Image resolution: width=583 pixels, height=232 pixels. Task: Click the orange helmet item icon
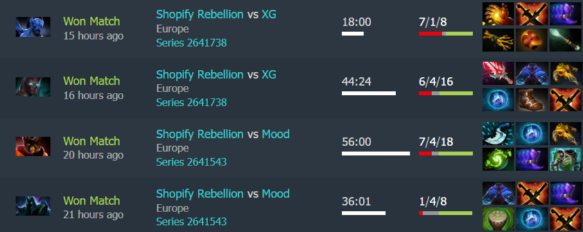532,40
